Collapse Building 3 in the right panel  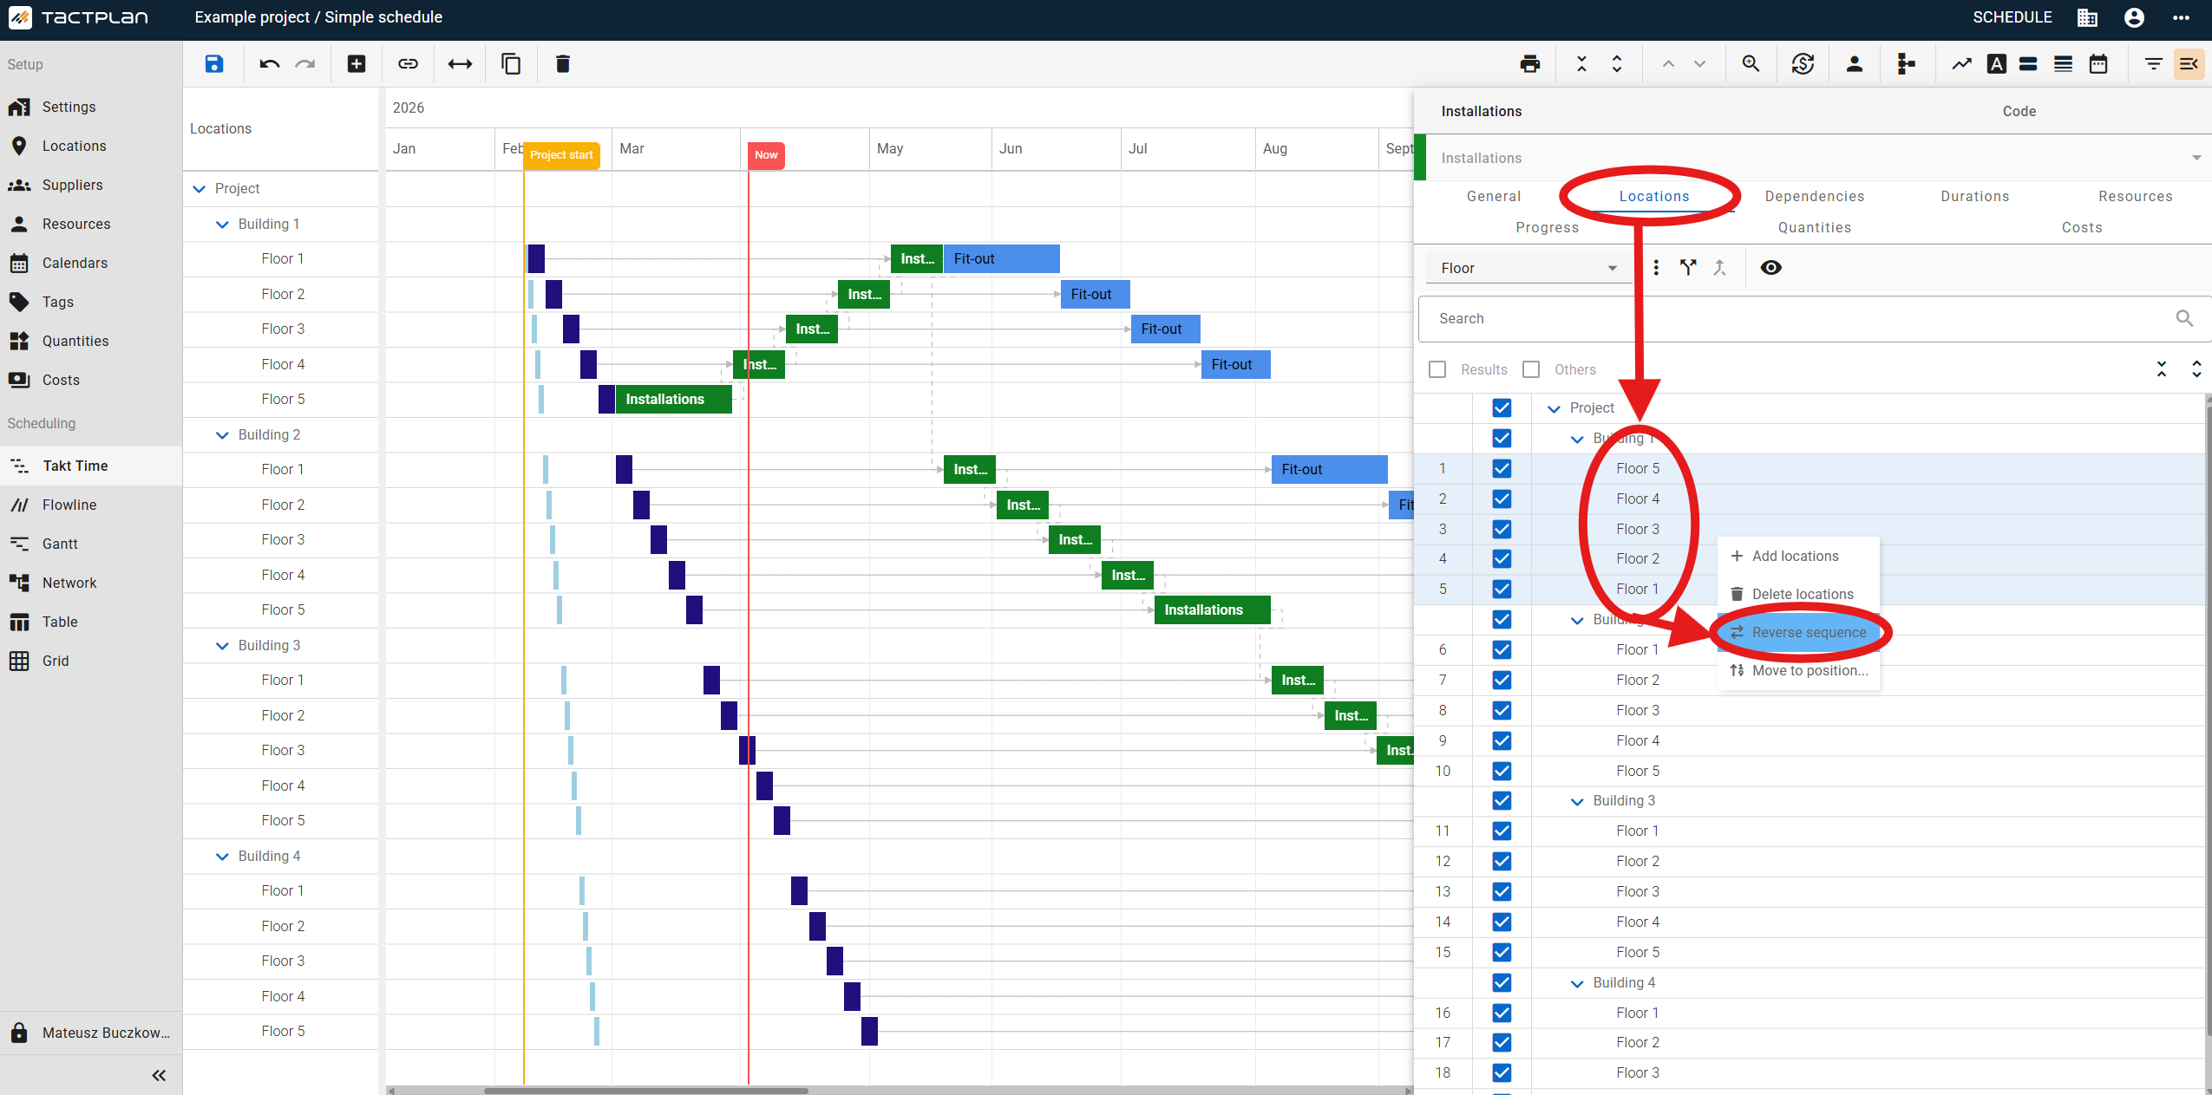click(1577, 801)
